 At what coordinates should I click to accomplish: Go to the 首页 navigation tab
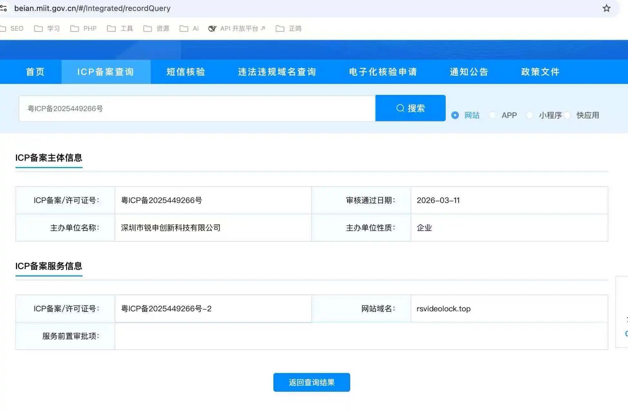tap(35, 72)
